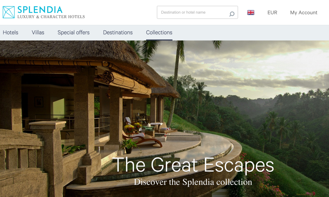Open the Villas menu item

point(38,33)
